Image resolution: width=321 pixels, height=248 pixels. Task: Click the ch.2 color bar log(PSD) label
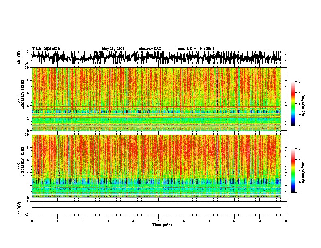click(304, 172)
